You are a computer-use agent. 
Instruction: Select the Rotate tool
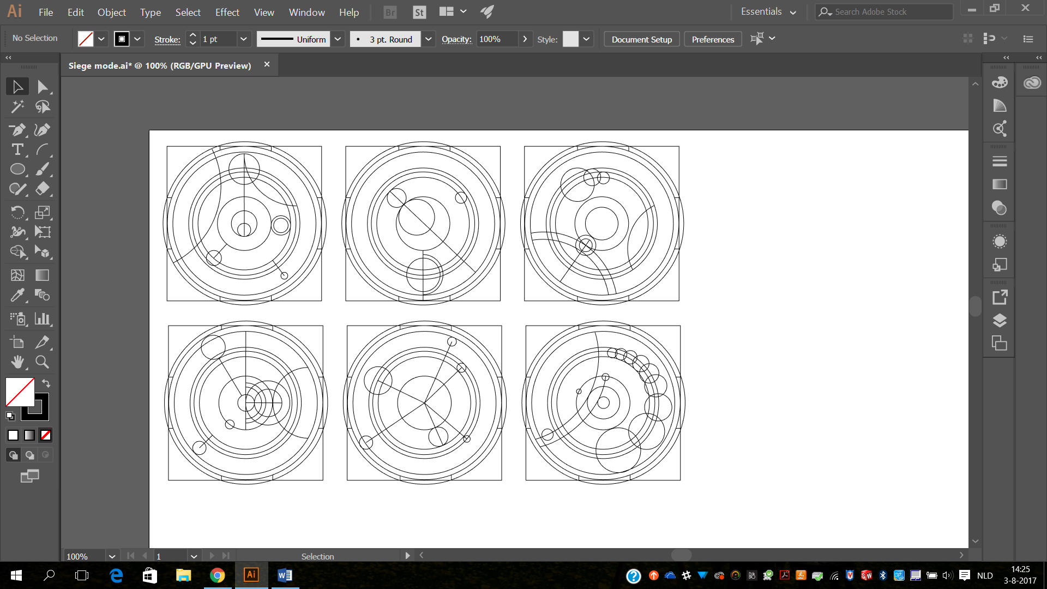[17, 212]
